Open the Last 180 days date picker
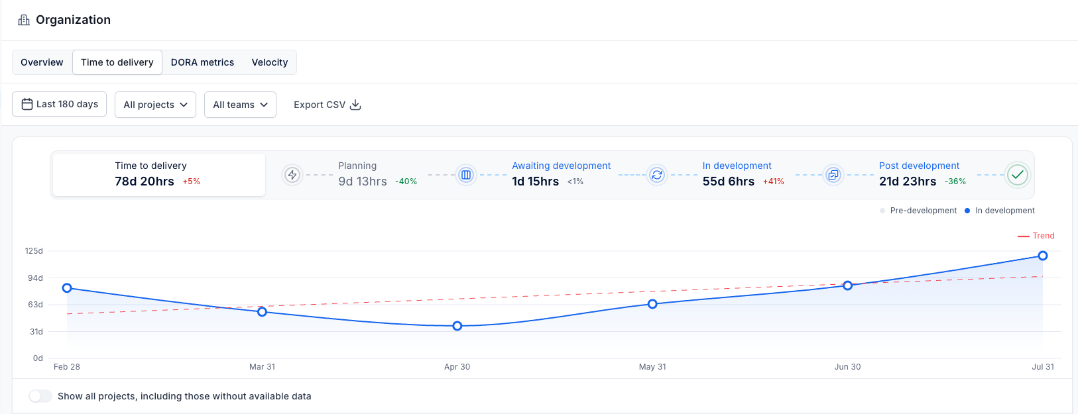 pyautogui.click(x=60, y=104)
